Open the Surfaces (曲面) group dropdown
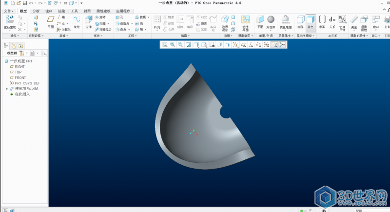This screenshot has width=390, height=212. click(x=228, y=36)
